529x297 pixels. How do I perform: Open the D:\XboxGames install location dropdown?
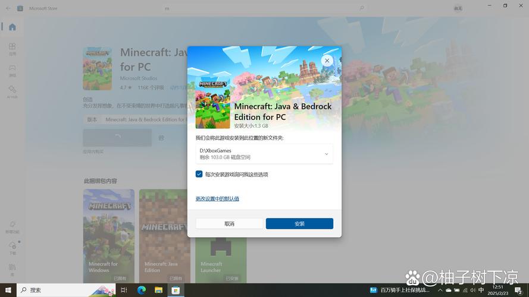[x=264, y=154]
